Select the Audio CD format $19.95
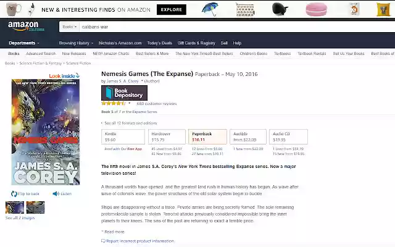This screenshot has width=395, height=247. pyautogui.click(x=288, y=136)
